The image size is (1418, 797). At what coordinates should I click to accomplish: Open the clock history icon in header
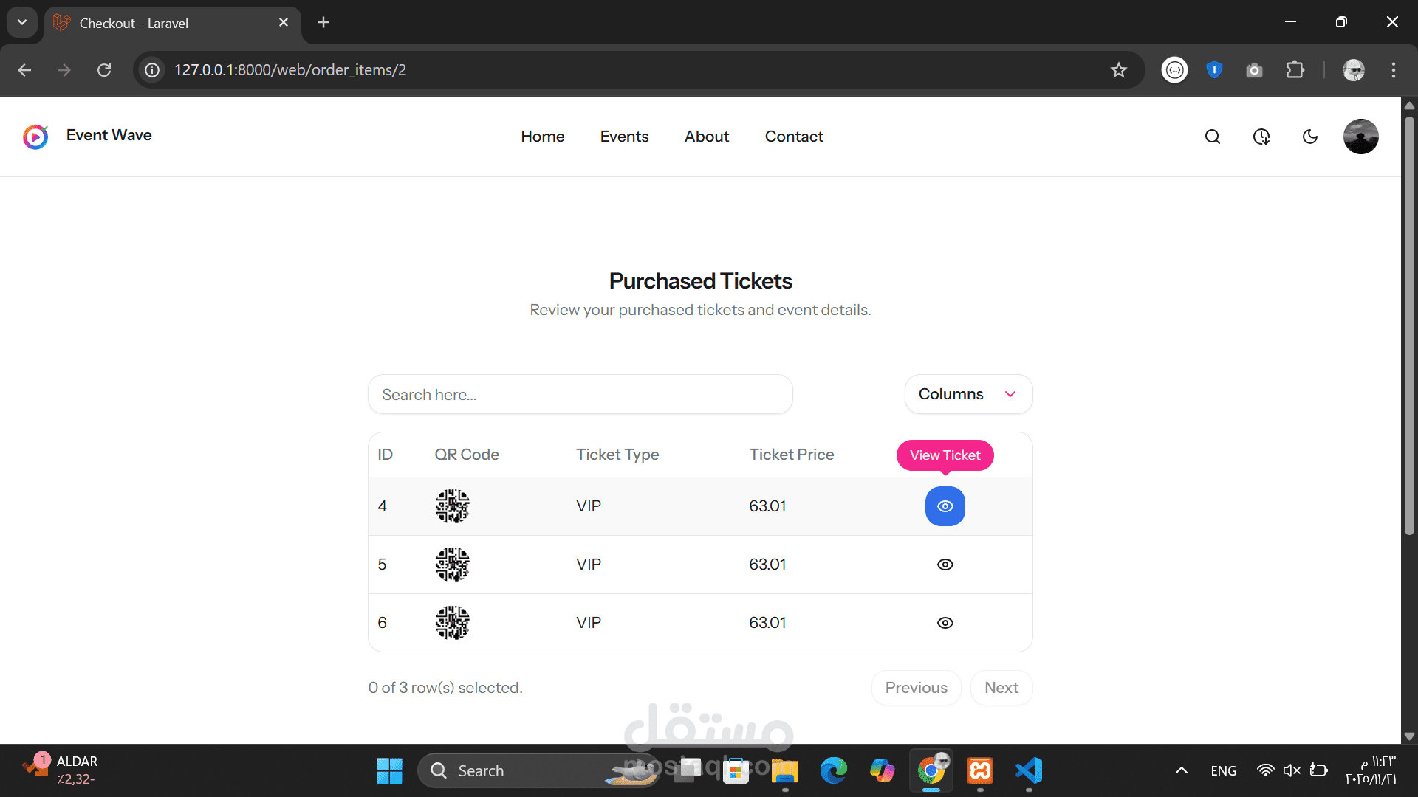[x=1261, y=137]
